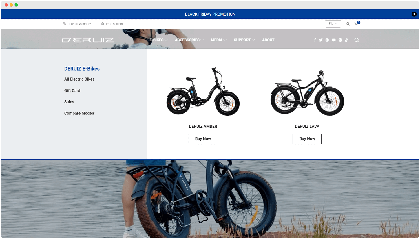This screenshot has height=239, width=420.
Task: Click the DERUIZ LAVA bike image
Action: tap(307, 92)
